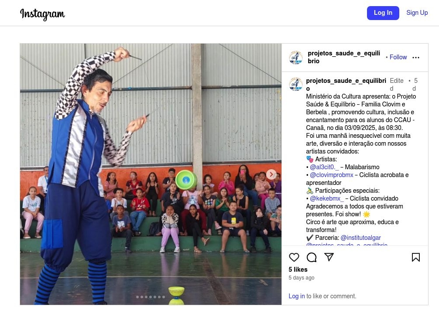The image size is (439, 314).
Task: Open comments via speech bubble icon
Action: point(311,257)
